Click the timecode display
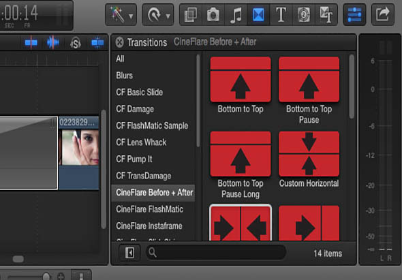The height and width of the screenshot is (280, 402). 36,16
